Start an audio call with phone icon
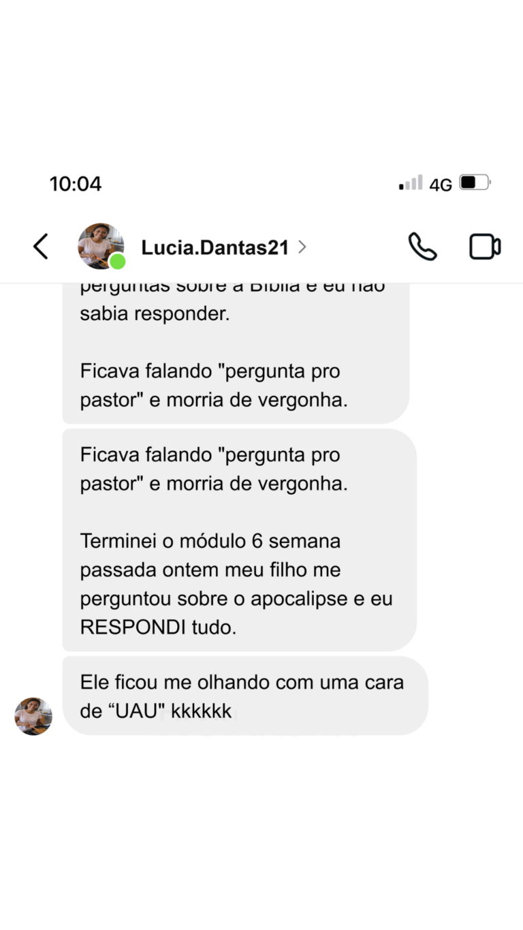The width and height of the screenshot is (523, 930). tap(422, 247)
